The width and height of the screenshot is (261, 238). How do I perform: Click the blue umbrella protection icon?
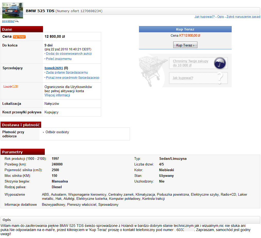click(x=220, y=63)
